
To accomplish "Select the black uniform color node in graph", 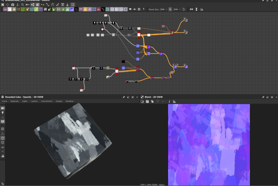I will [x=123, y=61].
